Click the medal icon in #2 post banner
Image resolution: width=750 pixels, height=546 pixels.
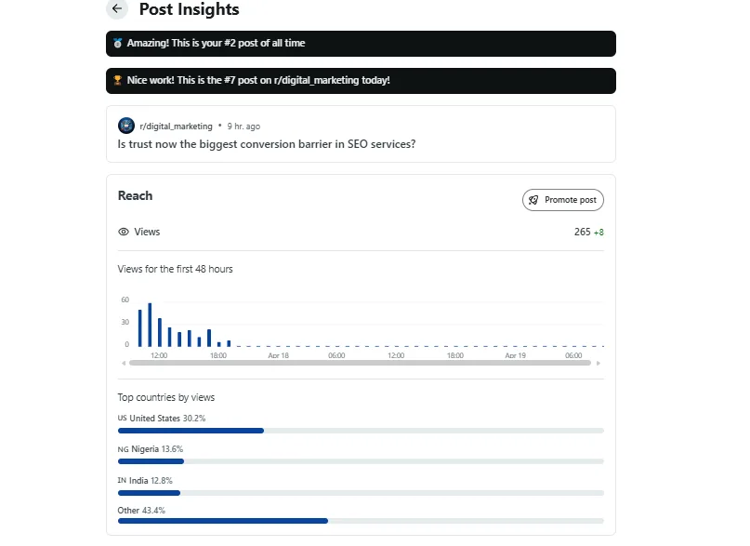[118, 44]
